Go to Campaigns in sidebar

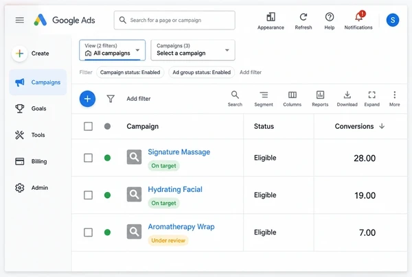pos(38,82)
